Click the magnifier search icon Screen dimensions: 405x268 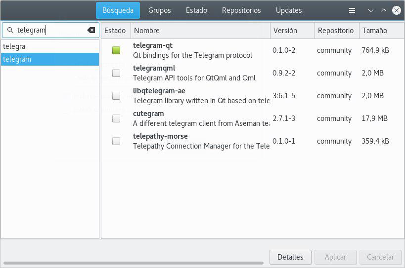click(x=10, y=30)
